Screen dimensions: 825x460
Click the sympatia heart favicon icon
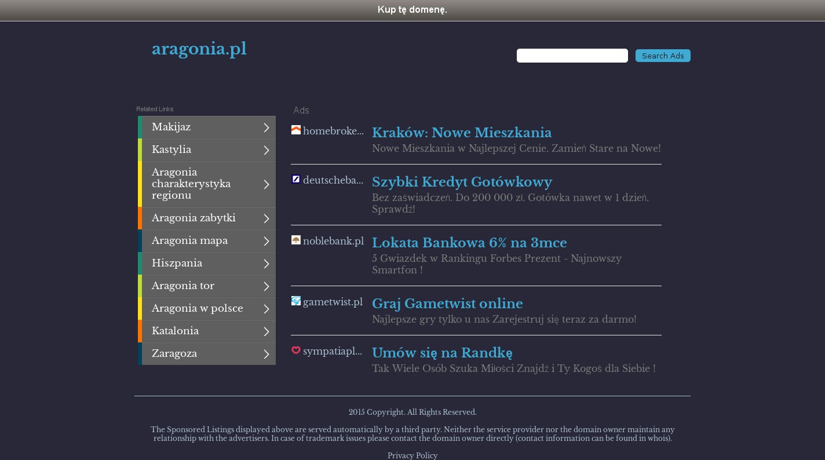(296, 351)
